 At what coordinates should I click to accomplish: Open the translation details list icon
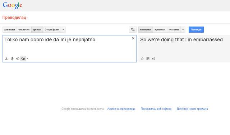(148, 59)
